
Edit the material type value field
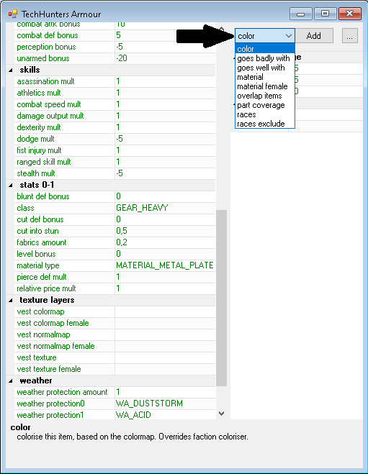[x=165, y=265]
